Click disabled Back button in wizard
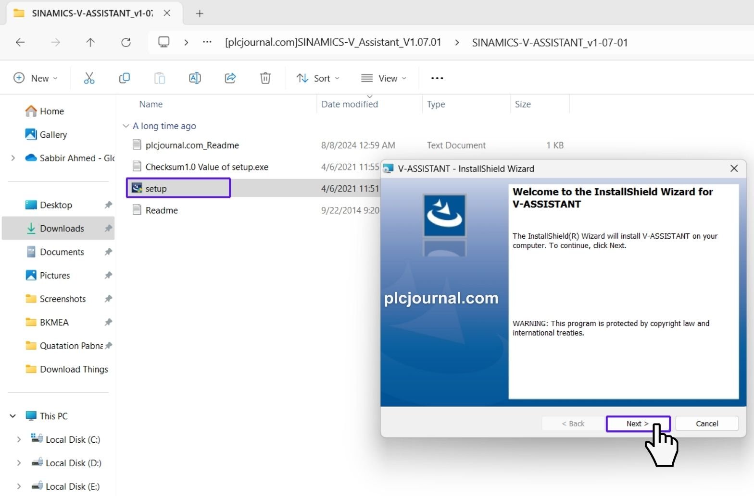The image size is (754, 496). 573,423
